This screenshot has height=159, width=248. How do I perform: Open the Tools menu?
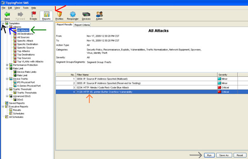[x=26, y=8]
